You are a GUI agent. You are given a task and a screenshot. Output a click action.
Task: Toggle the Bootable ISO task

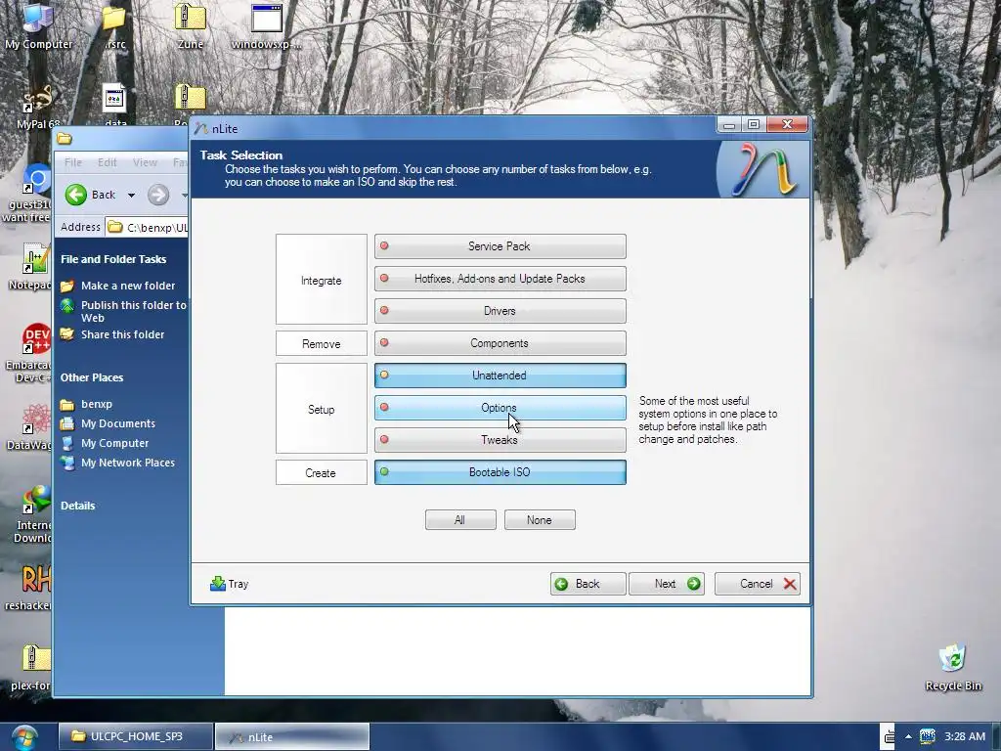click(500, 472)
